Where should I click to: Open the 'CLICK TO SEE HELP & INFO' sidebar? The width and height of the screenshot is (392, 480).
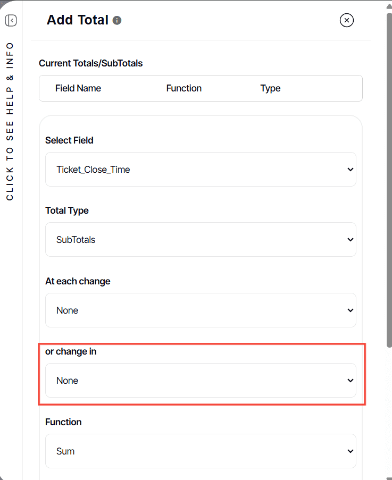point(11,122)
